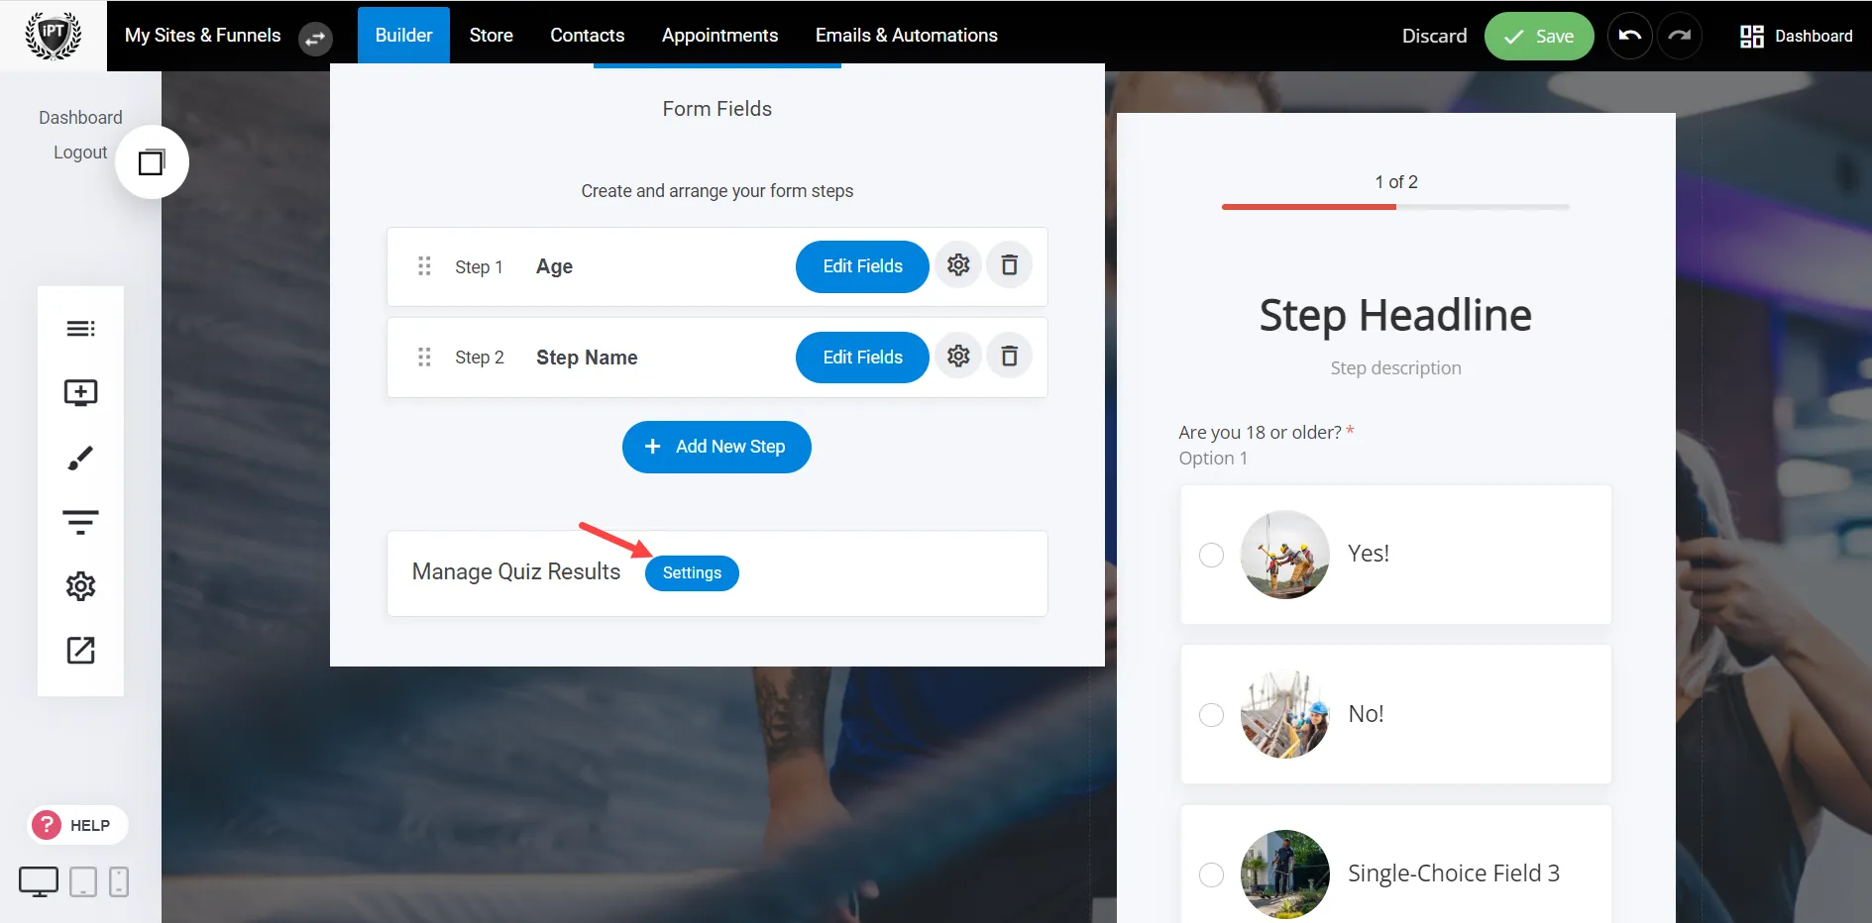Click the external preview link icon in sidebar
This screenshot has width=1872, height=923.
pos(80,651)
